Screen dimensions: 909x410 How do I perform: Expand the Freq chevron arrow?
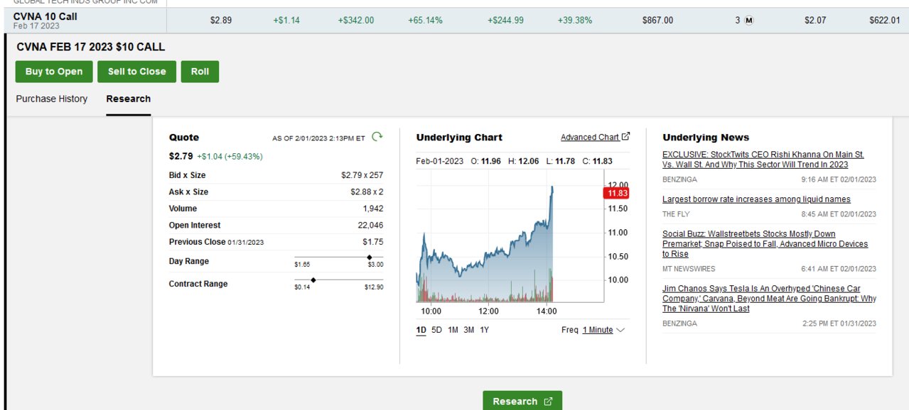point(620,330)
